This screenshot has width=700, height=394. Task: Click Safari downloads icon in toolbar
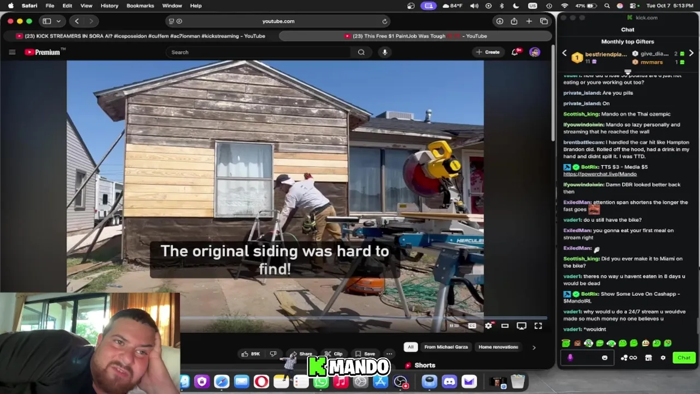pos(499,21)
